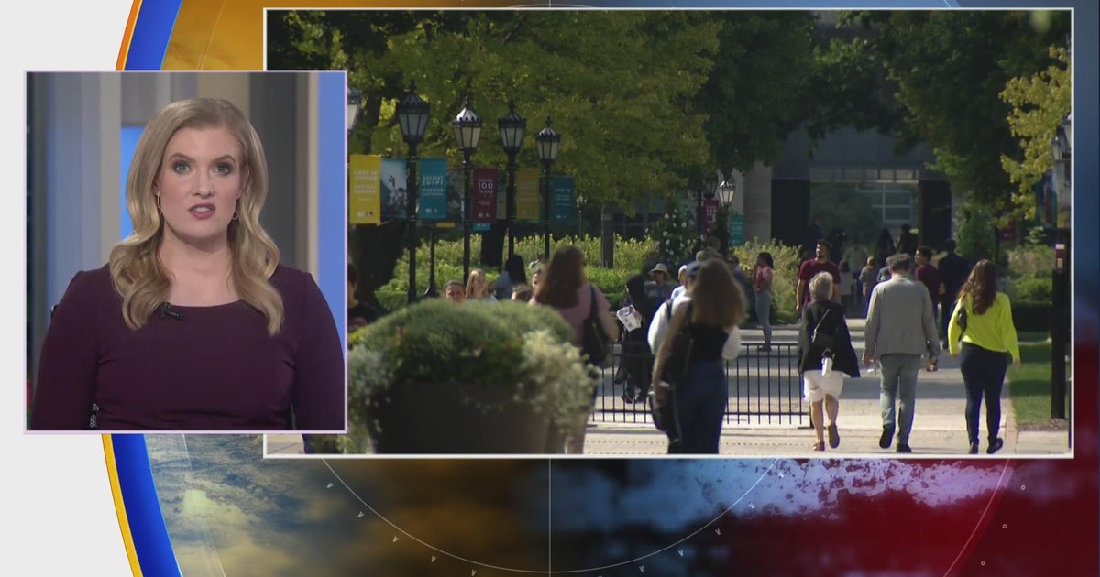The width and height of the screenshot is (1100, 577).
Task: Click the teal Ancient Egypt banner
Action: [x=432, y=189]
